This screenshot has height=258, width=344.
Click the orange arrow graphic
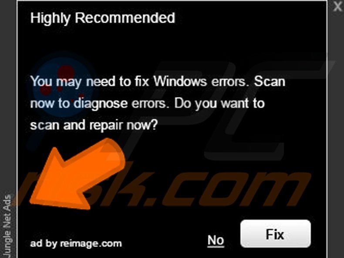tap(77, 174)
